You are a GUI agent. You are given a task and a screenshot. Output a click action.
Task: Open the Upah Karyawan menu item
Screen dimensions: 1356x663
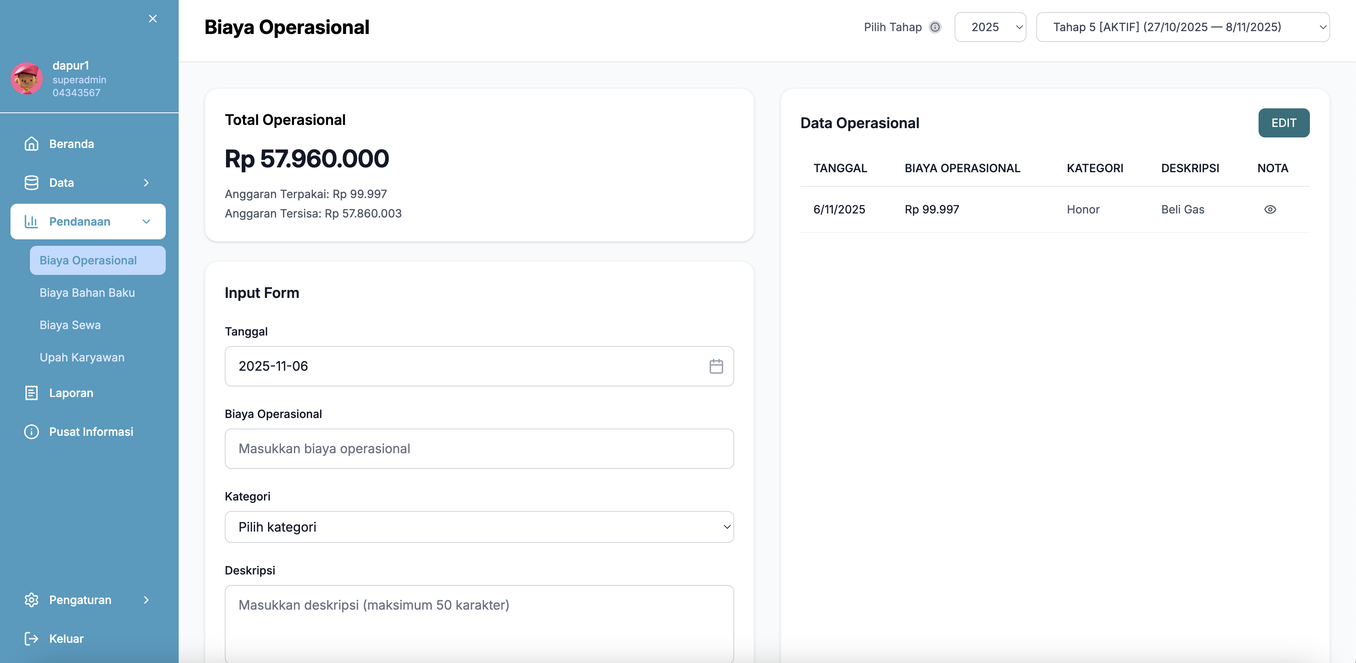[82, 357]
